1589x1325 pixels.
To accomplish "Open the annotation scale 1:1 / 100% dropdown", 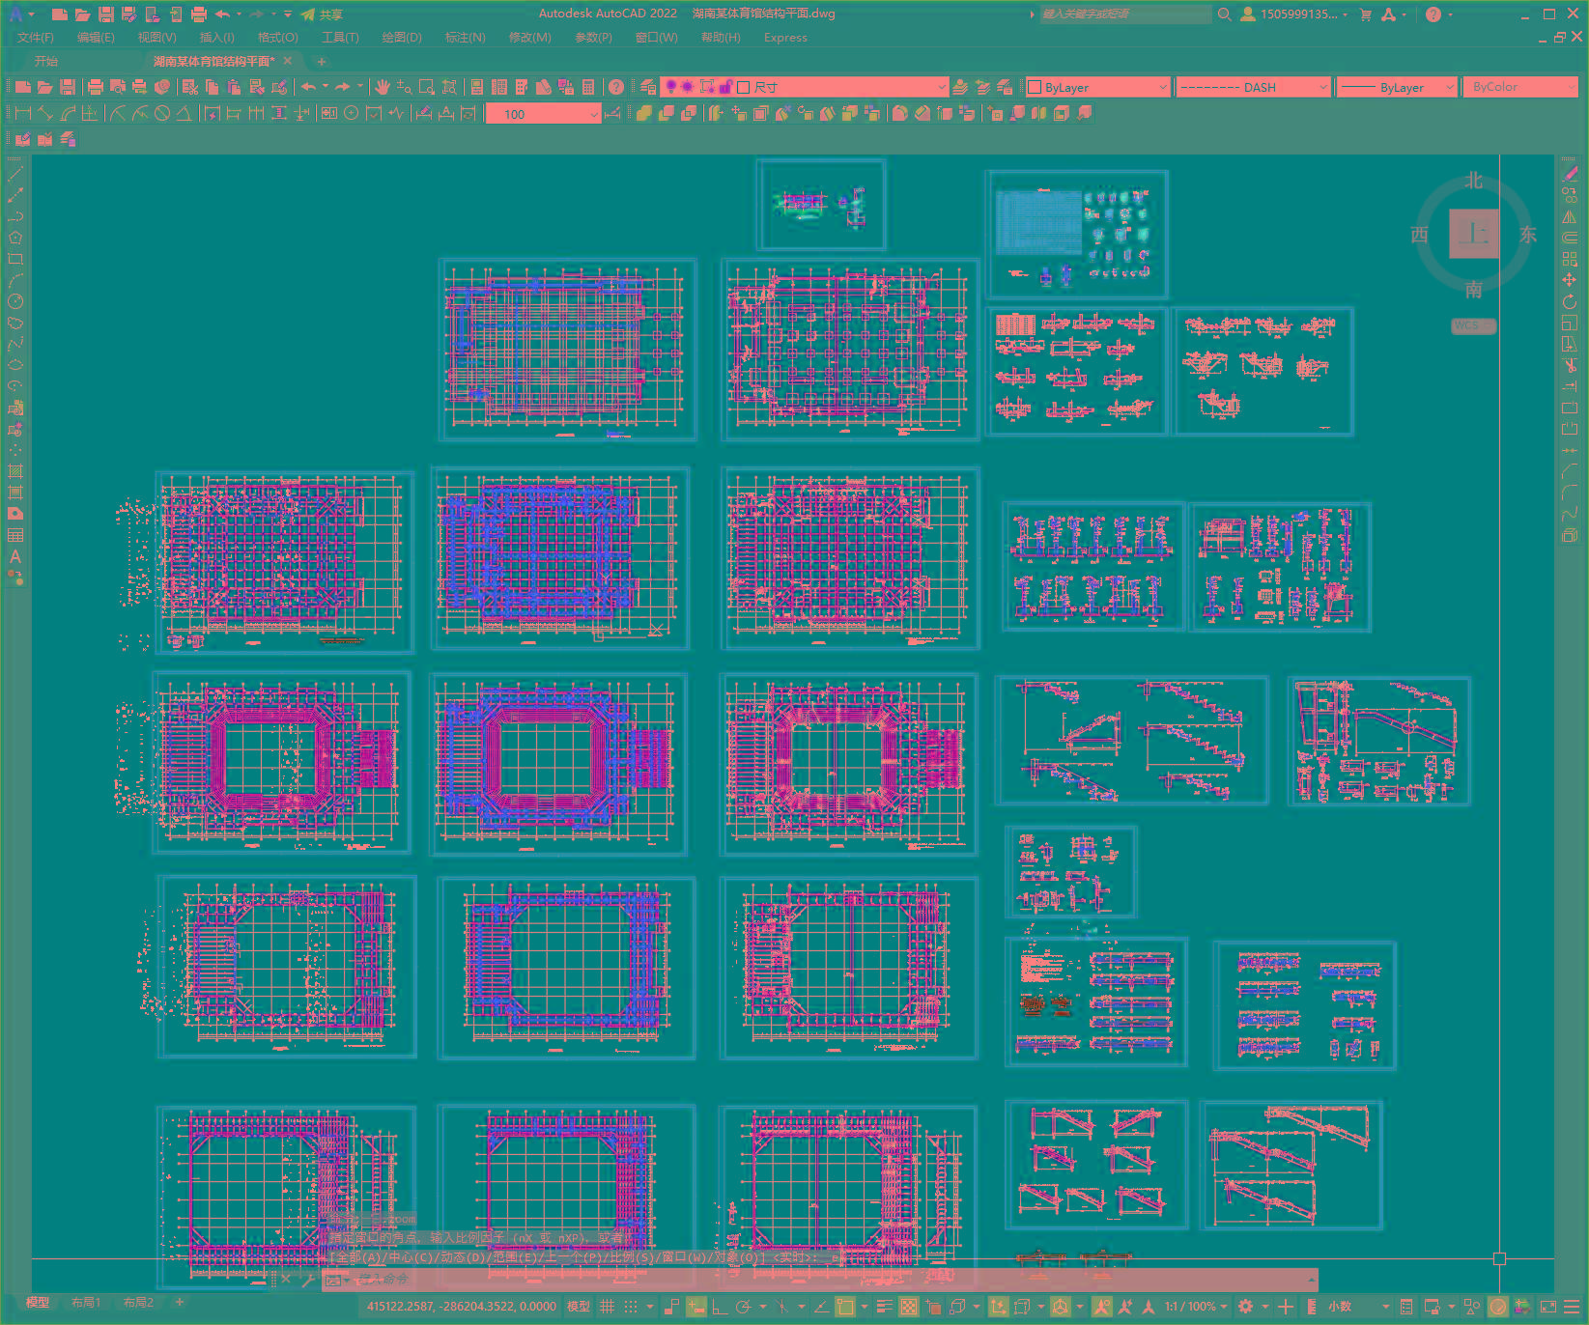I will [1196, 1307].
